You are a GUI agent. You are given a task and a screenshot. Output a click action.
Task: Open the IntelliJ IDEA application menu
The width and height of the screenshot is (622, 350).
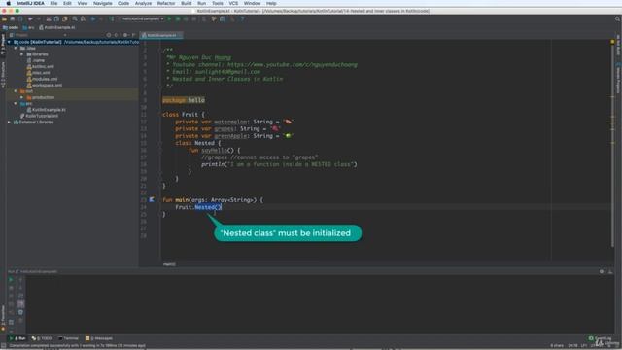click(x=30, y=3)
